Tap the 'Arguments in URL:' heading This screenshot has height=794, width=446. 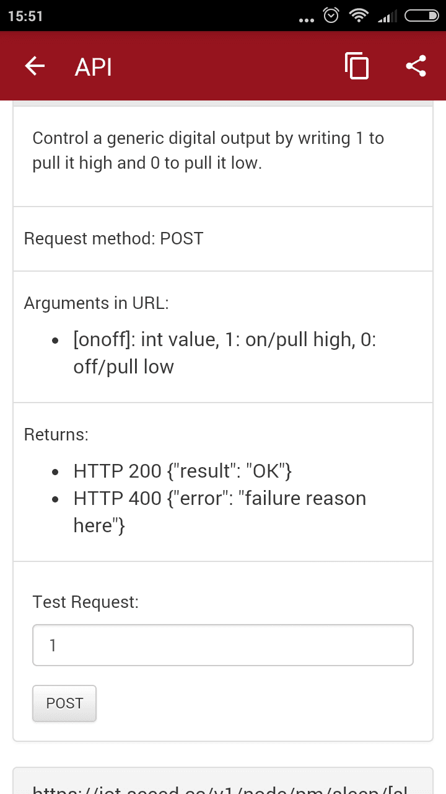[x=97, y=303]
